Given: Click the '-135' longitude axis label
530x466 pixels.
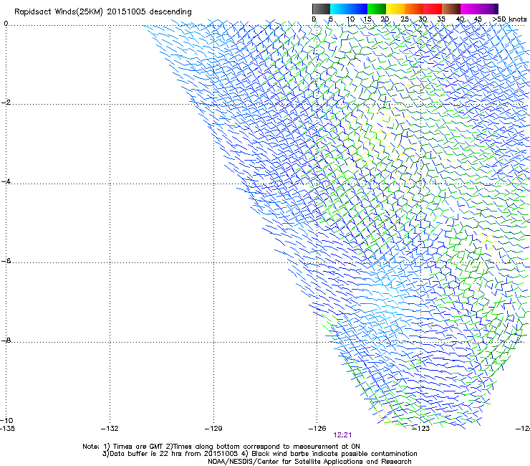Looking at the screenshot, I should (7, 429).
